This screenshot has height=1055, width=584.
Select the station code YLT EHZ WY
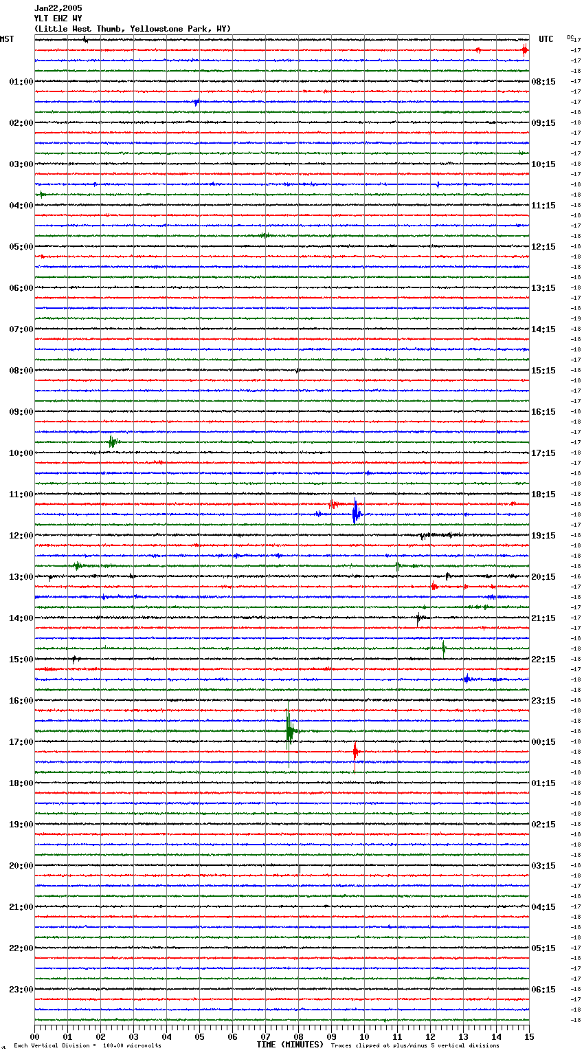tap(58, 19)
